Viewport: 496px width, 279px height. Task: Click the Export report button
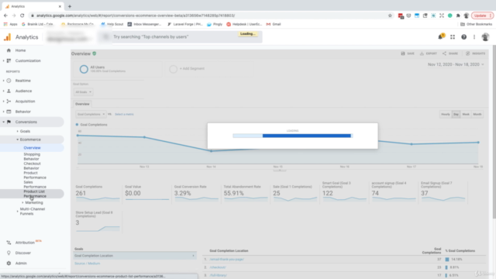tap(429, 53)
